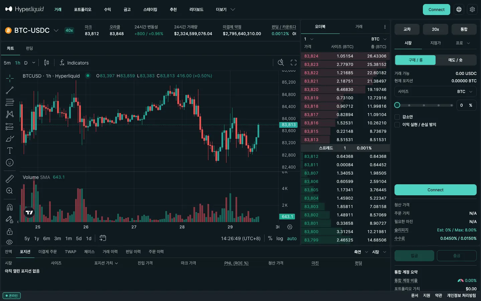The height and width of the screenshot is (301, 481).
Task: Expand the 더보기 menu
Action: click(x=225, y=9)
